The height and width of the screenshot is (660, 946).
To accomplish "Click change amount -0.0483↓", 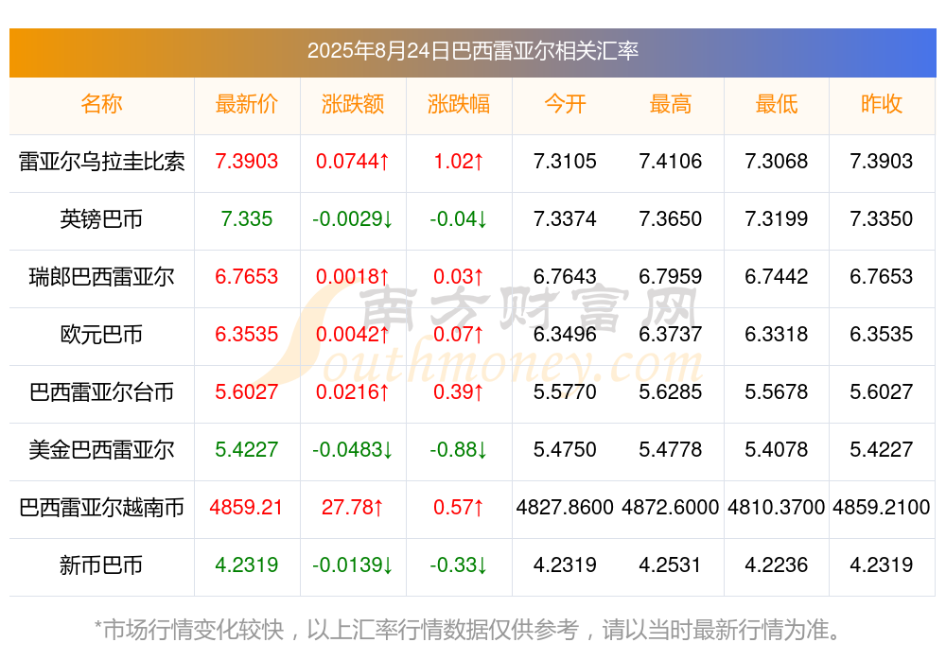I will pyautogui.click(x=352, y=450).
